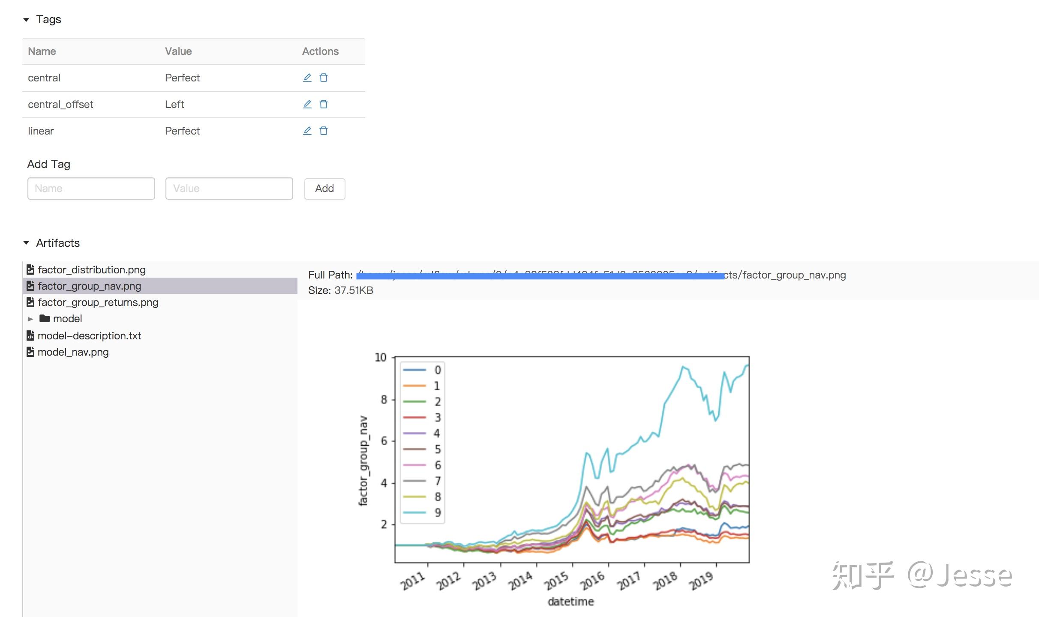
Task: Select factor_group_returns.png artifact
Action: [98, 302]
